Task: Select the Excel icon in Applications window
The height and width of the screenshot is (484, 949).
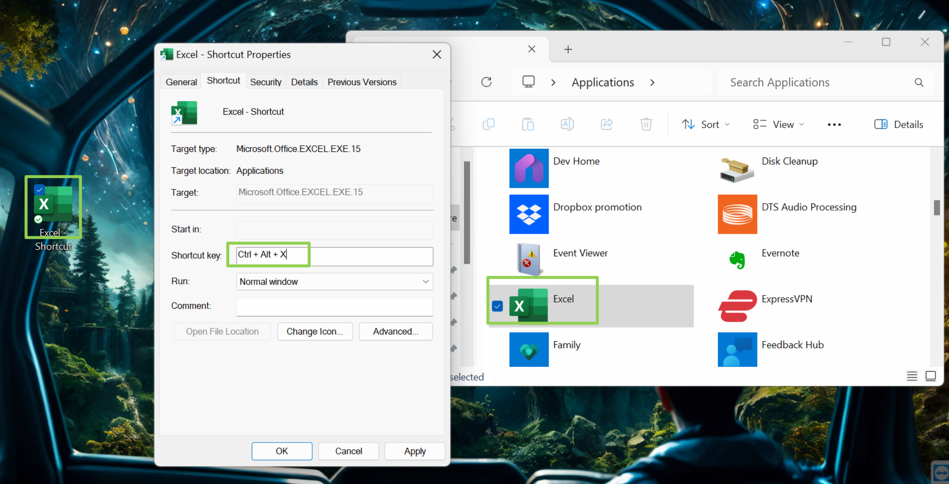Action: 529,306
